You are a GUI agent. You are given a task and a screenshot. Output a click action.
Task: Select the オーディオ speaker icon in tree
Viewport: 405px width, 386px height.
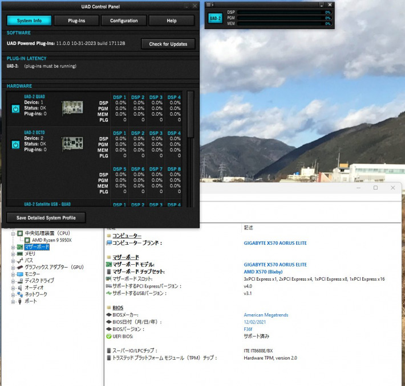click(x=19, y=288)
